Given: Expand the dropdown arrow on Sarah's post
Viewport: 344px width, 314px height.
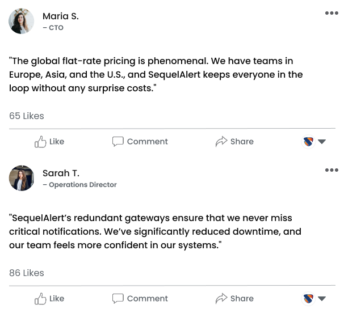Looking at the screenshot, I should (x=322, y=299).
